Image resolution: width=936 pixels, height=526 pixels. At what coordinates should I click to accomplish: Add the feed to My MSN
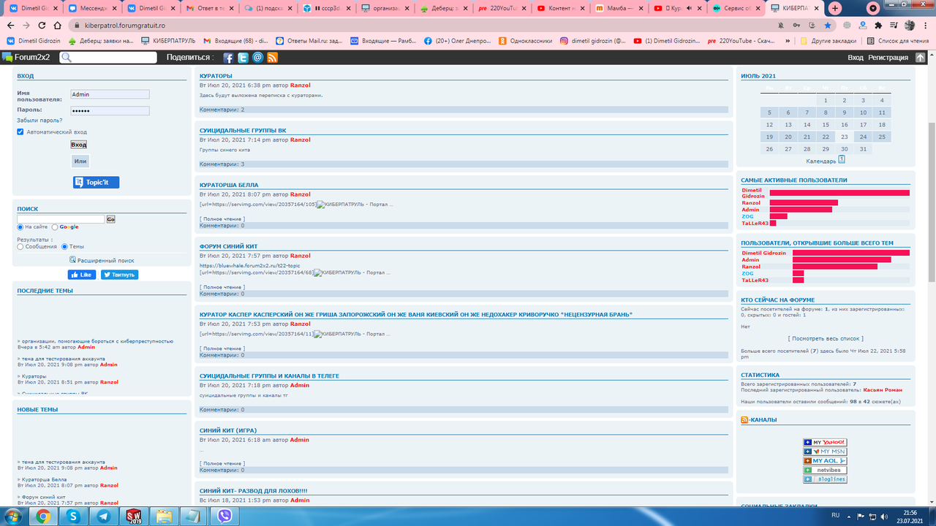pos(825,451)
